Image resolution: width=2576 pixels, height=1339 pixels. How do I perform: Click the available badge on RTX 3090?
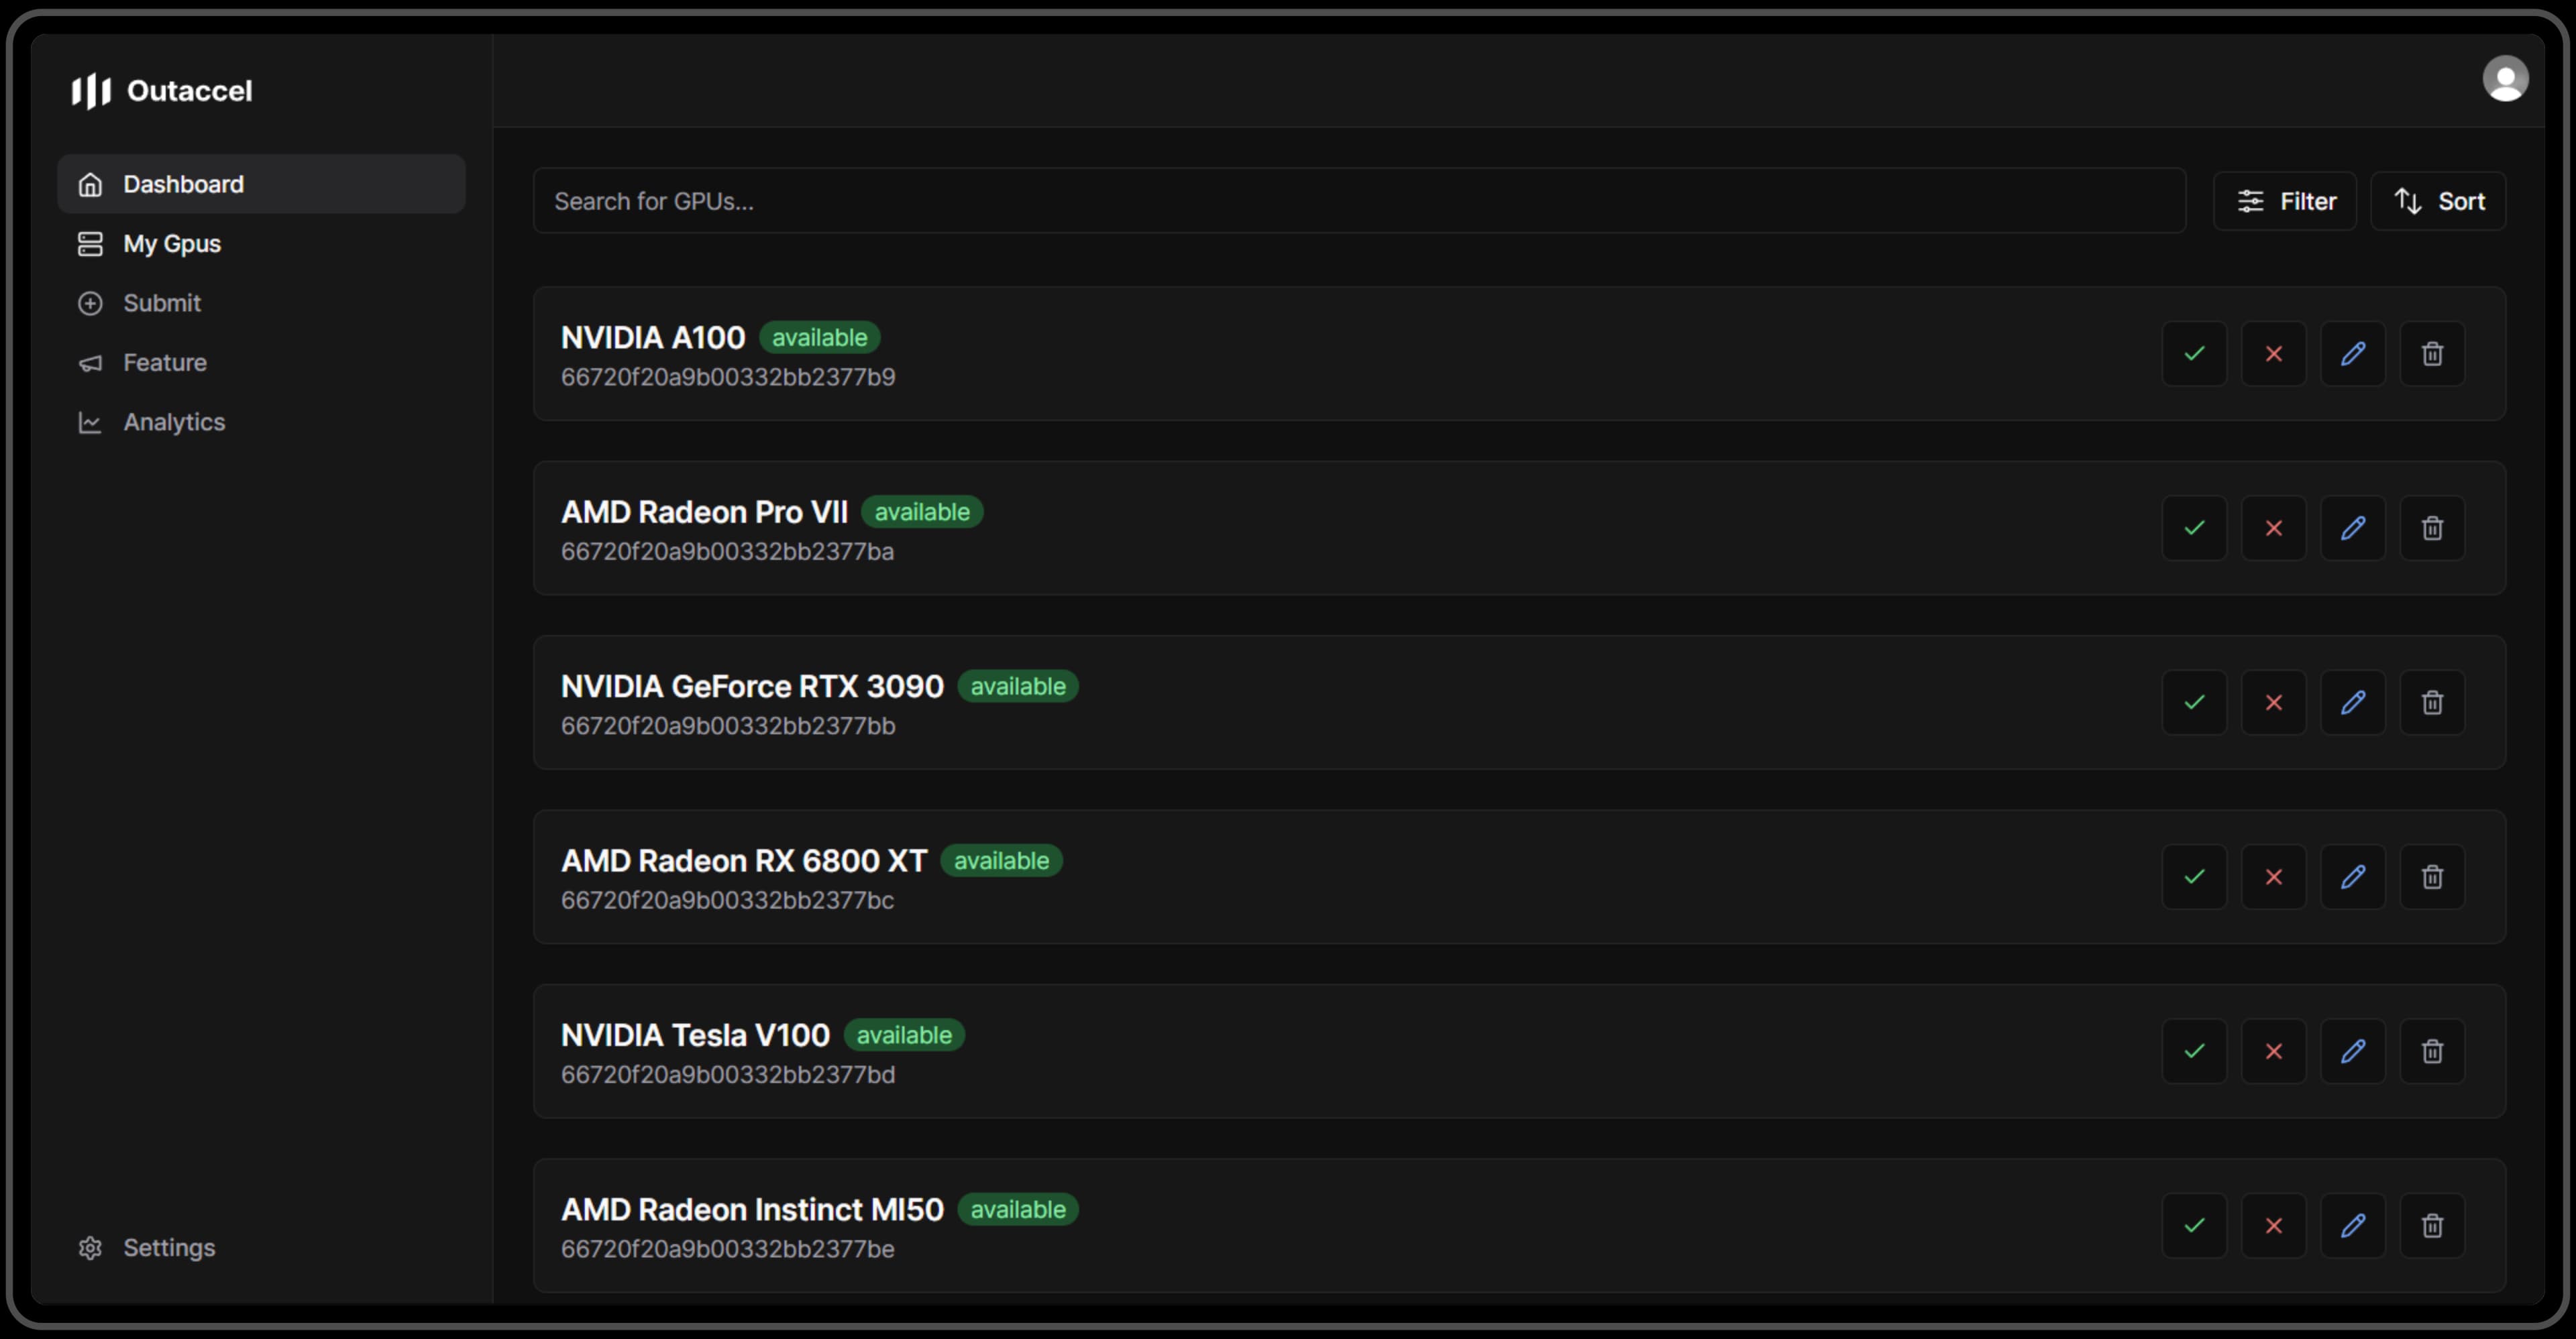(1018, 687)
